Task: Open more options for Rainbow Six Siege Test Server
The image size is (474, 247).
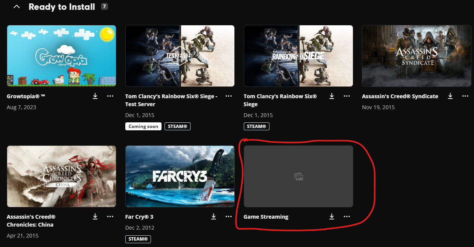Action: [x=229, y=96]
